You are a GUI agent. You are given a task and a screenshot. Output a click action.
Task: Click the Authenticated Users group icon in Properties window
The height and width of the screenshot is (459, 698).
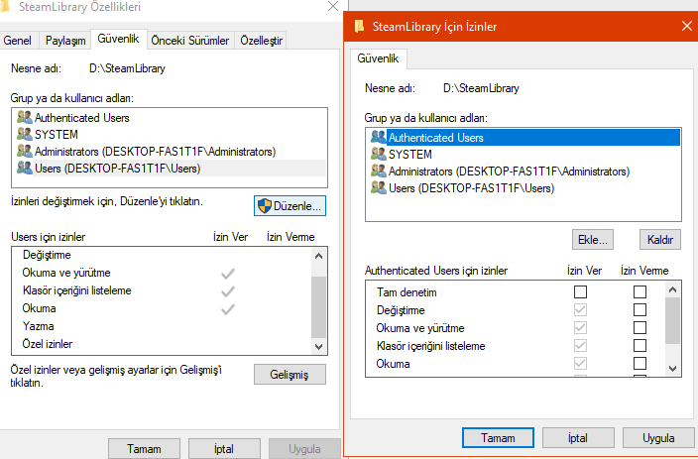[25, 118]
